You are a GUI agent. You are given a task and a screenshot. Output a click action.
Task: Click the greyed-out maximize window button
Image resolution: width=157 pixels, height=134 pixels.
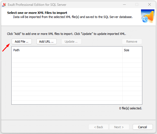pyautogui.click(x=137, y=4)
